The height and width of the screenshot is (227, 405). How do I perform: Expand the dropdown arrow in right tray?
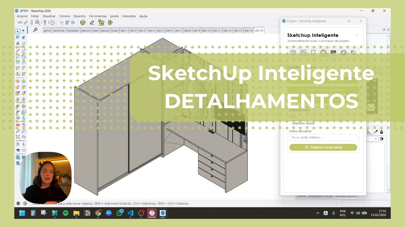click(x=376, y=139)
